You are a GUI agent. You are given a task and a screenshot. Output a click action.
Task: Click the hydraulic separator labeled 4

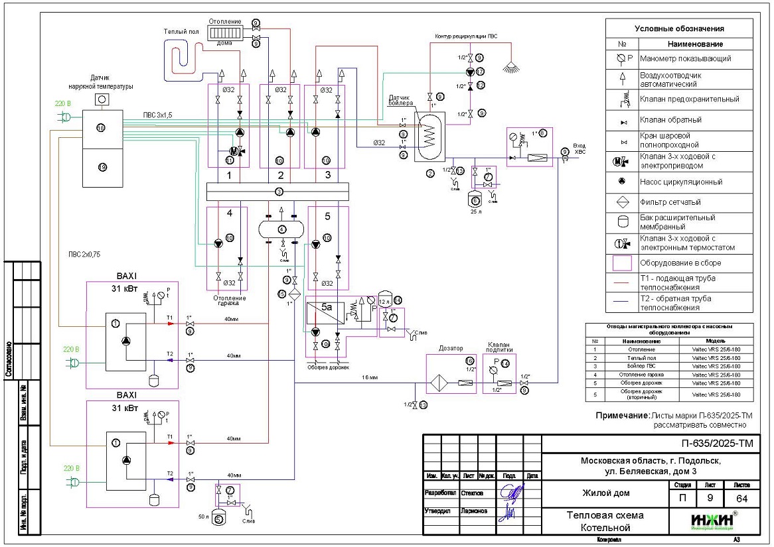coord(281,229)
